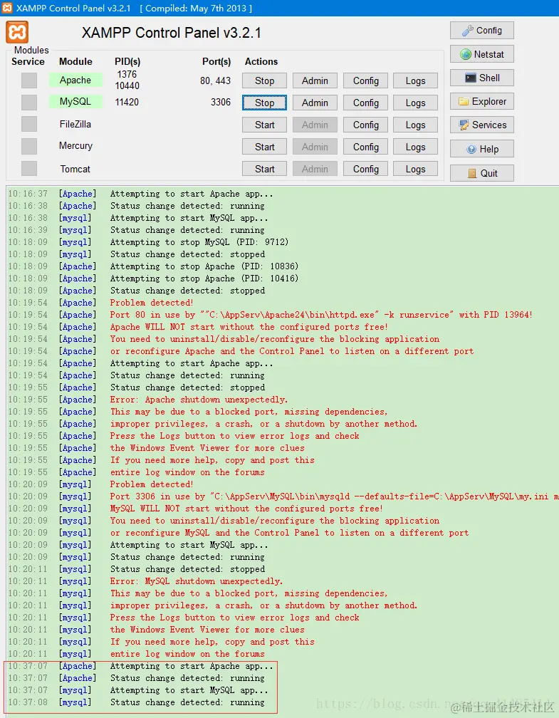
Task: Click the Apache PID 10440
Action: click(x=127, y=85)
